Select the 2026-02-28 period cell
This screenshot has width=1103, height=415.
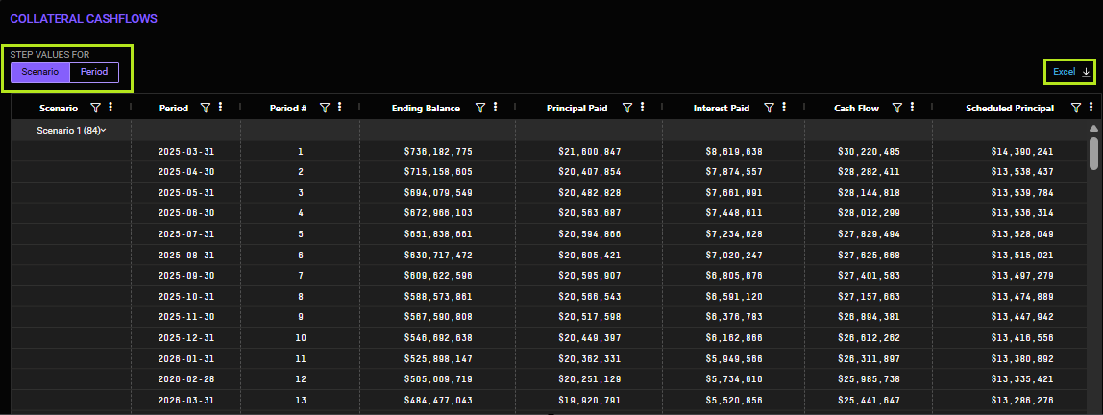click(185, 379)
